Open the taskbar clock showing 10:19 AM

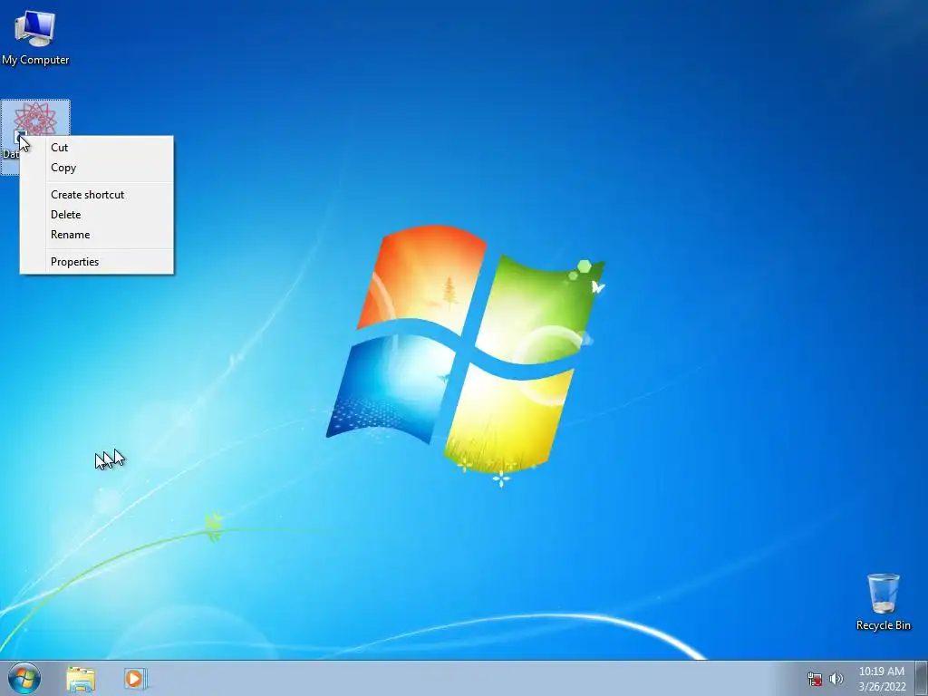pyautogui.click(x=882, y=679)
